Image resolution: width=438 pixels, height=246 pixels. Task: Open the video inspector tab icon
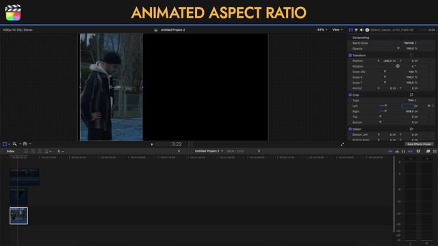[x=350, y=30]
